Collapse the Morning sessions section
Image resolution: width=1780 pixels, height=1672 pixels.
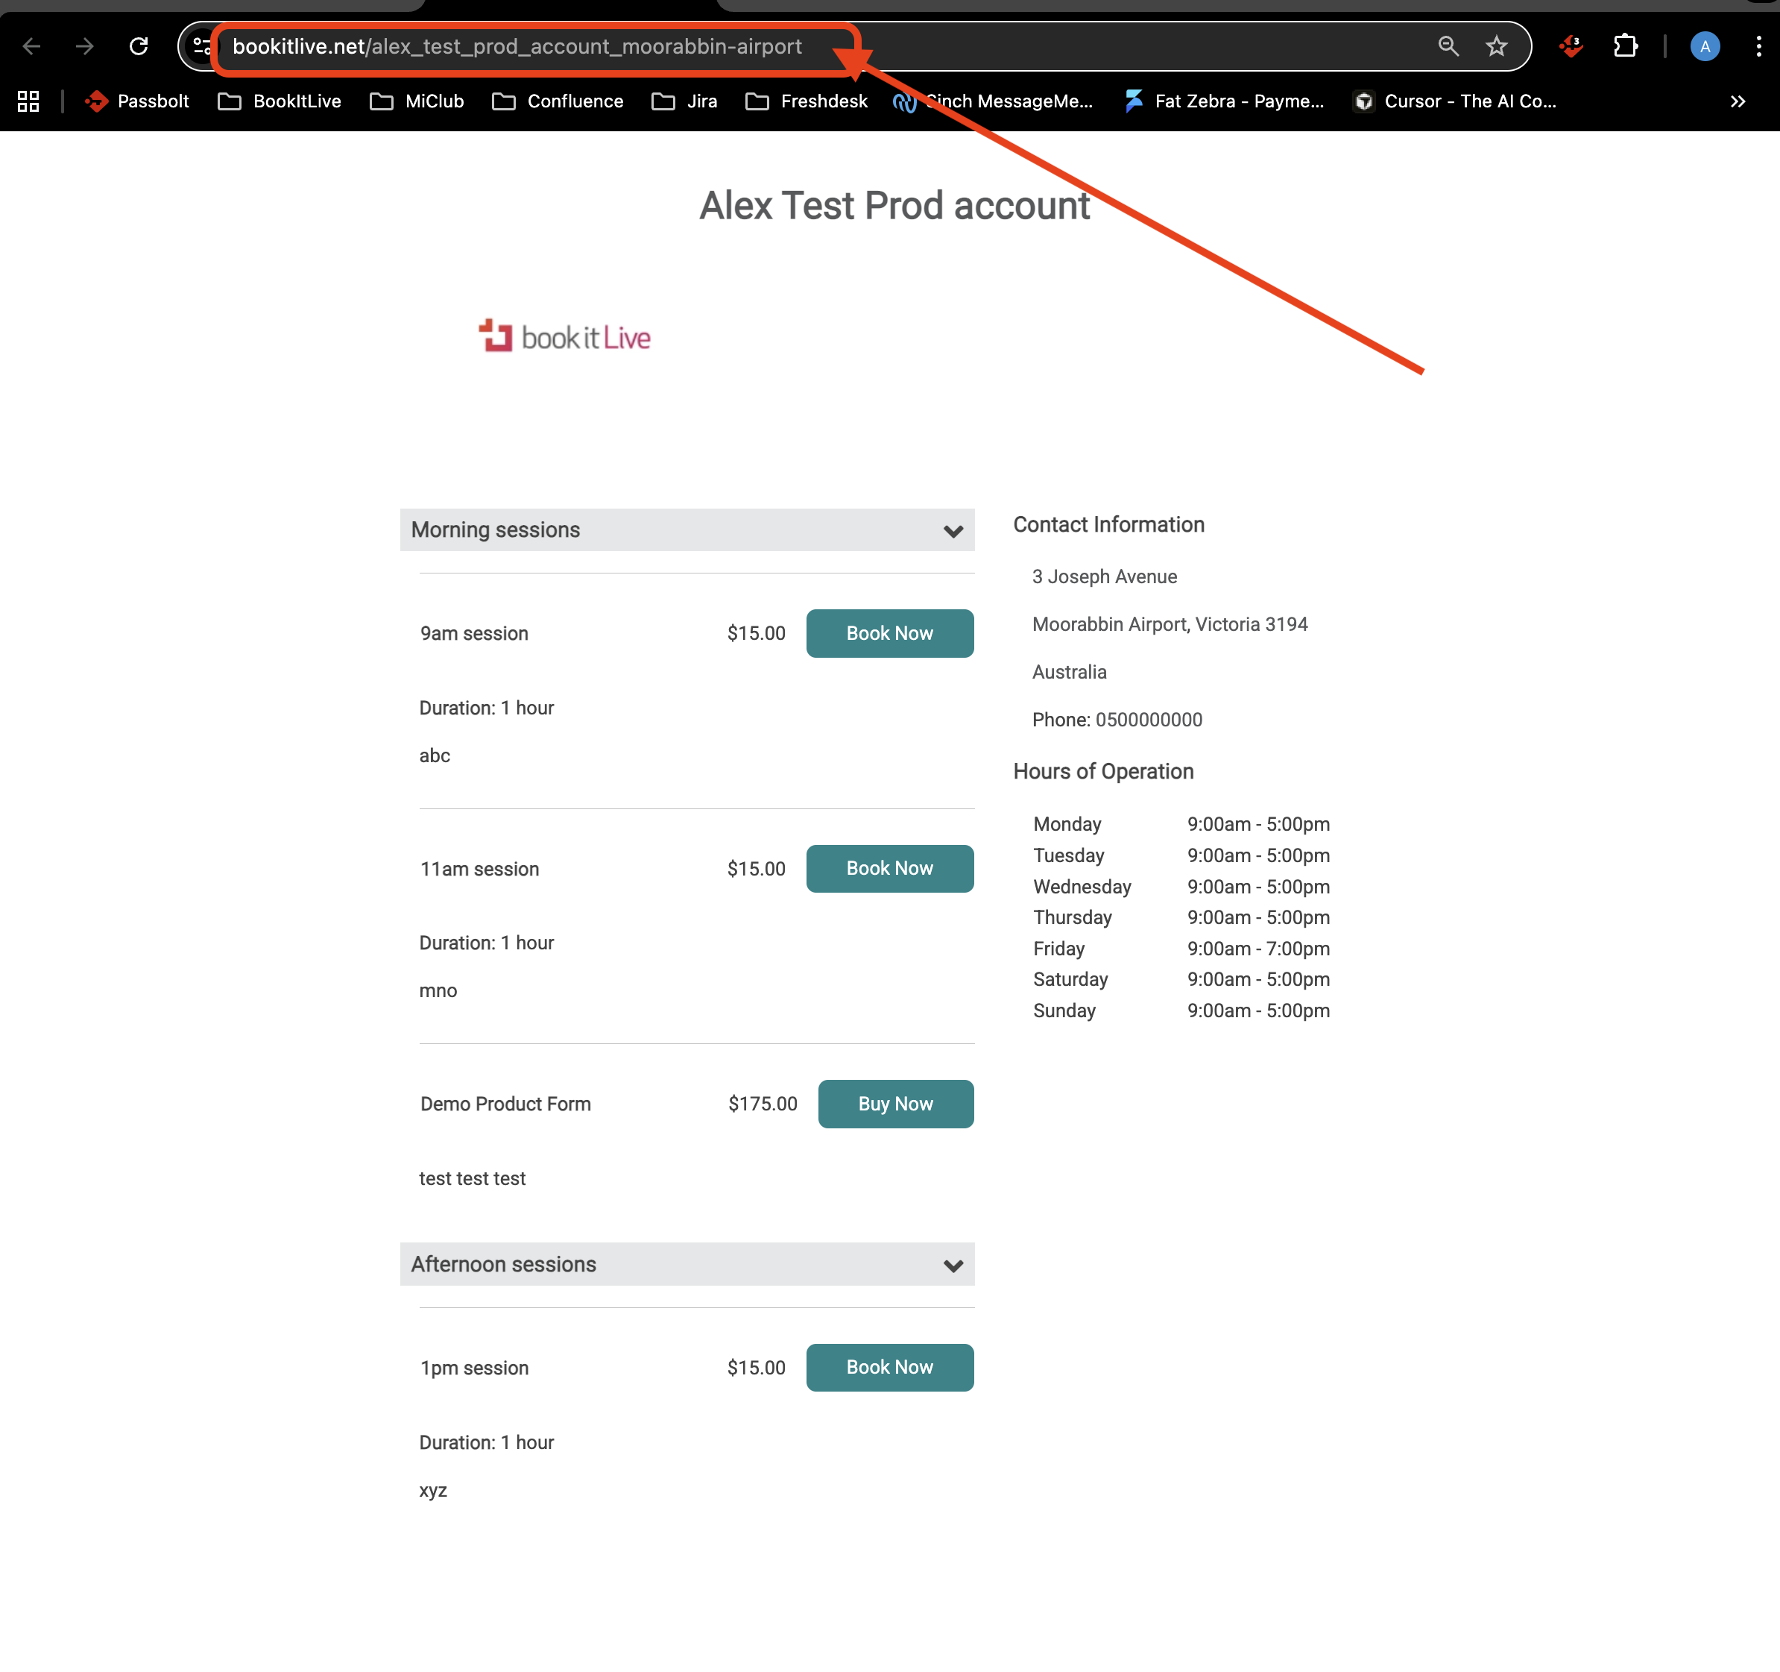click(953, 531)
